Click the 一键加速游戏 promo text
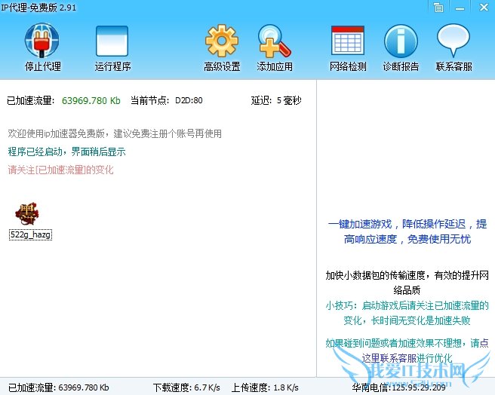The height and width of the screenshot is (395, 495). [x=407, y=231]
